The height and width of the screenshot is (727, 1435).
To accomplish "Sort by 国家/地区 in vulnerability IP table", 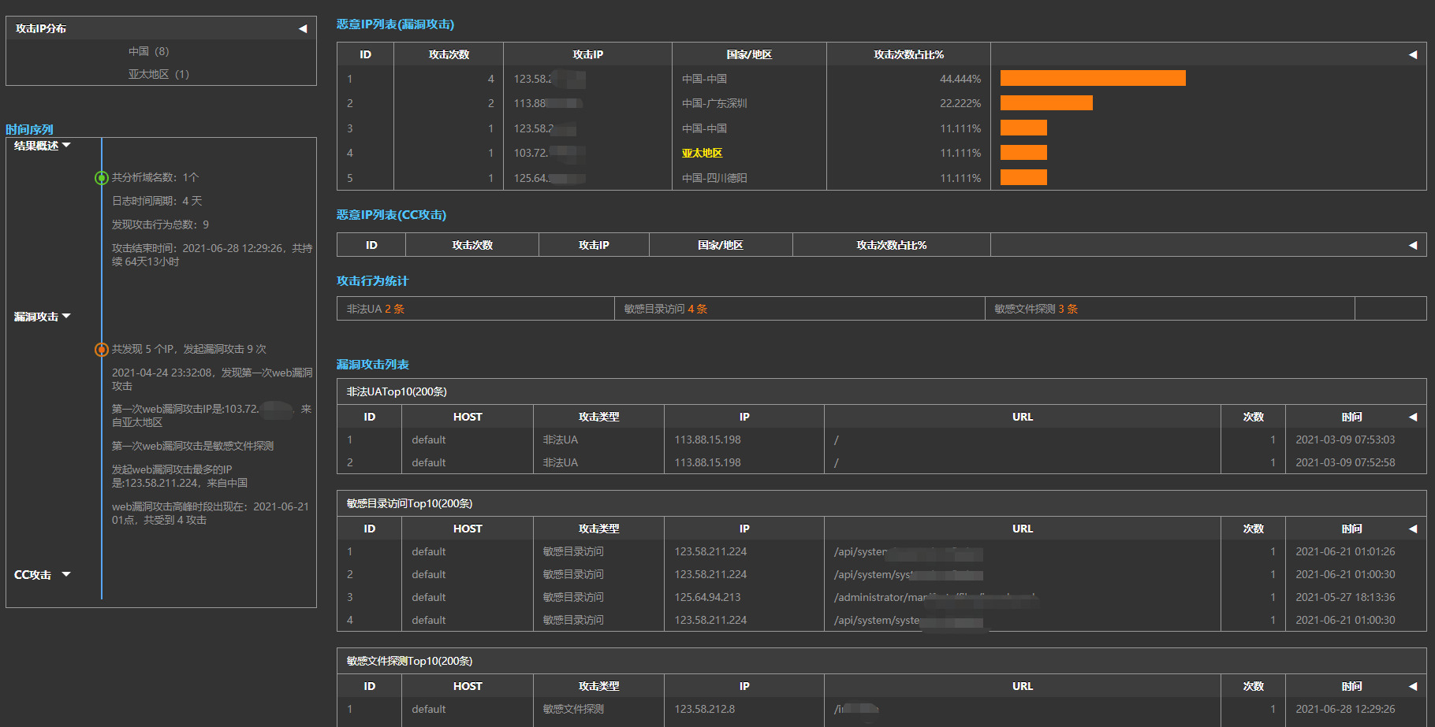I will pyautogui.click(x=749, y=54).
